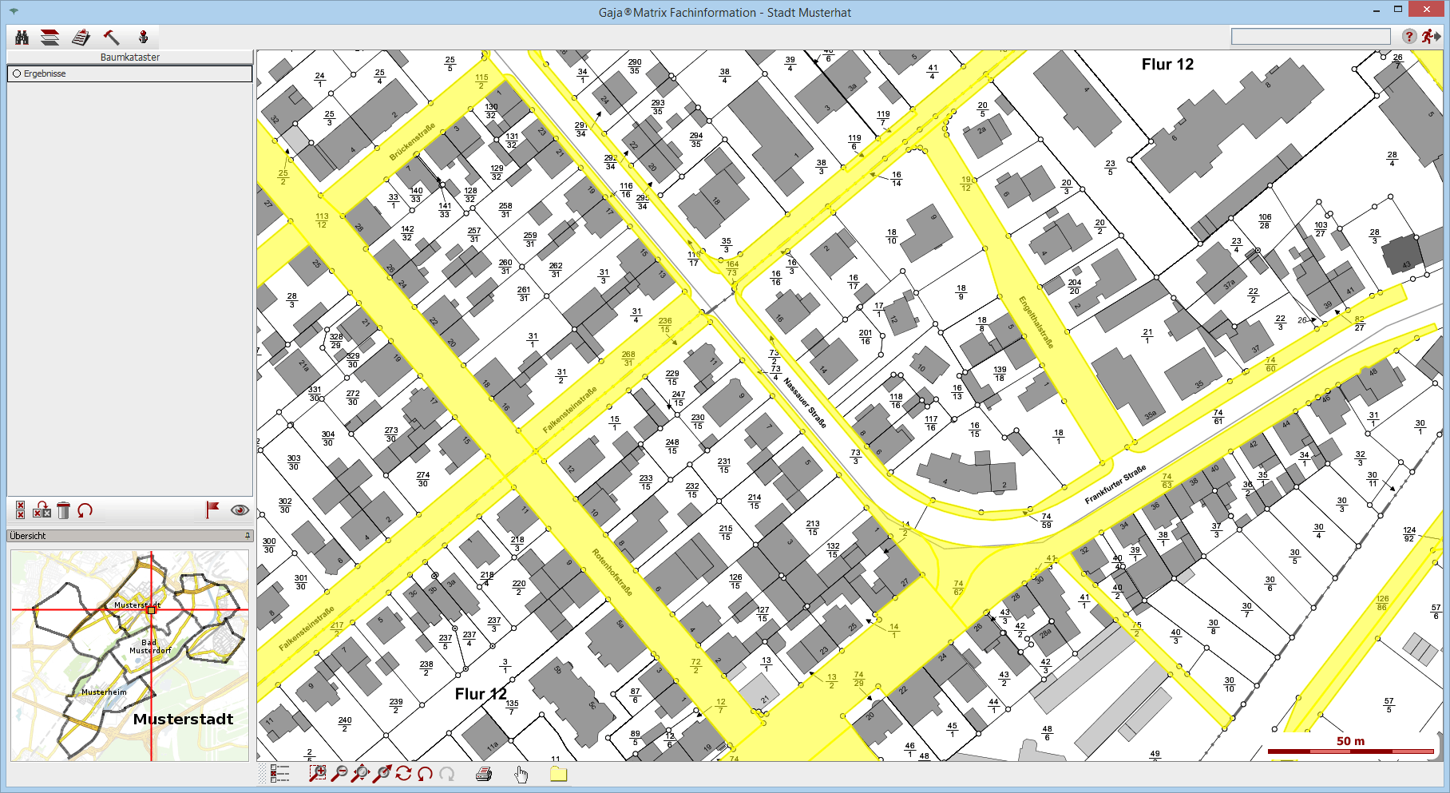This screenshot has width=1450, height=793.
Task: Toggle the legend checklist icon
Action: (x=279, y=773)
